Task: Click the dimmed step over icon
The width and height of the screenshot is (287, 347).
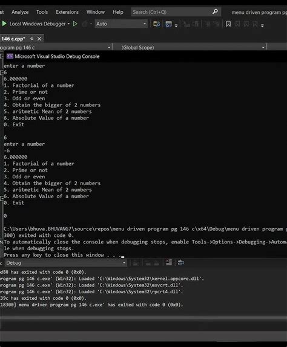Action: click(195, 24)
